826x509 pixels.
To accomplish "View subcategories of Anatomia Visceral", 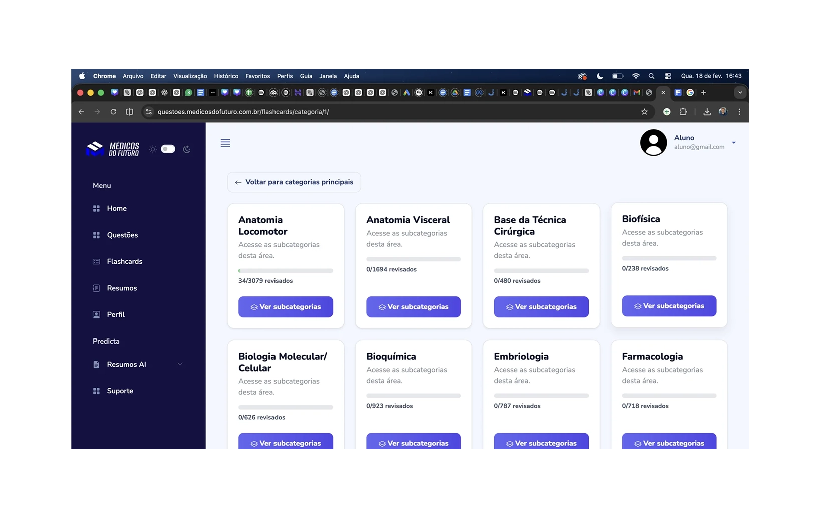I will pyautogui.click(x=413, y=307).
